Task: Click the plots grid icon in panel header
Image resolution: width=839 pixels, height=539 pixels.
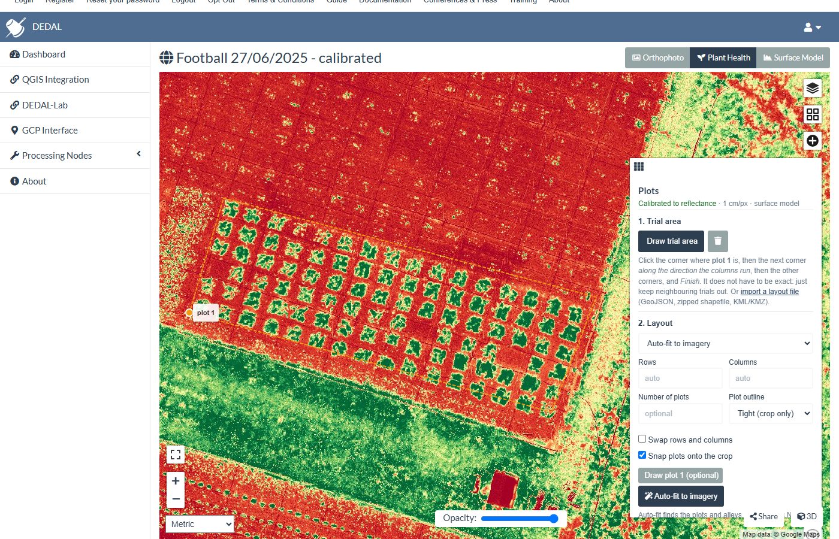Action: coord(639,166)
